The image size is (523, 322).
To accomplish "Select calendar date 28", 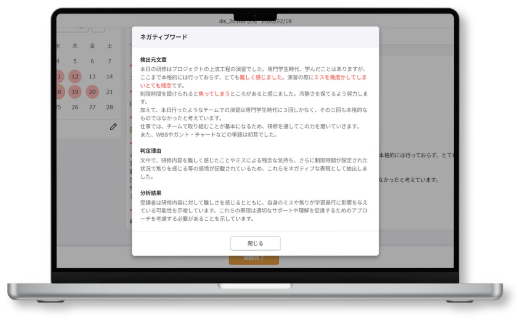I will [109, 107].
